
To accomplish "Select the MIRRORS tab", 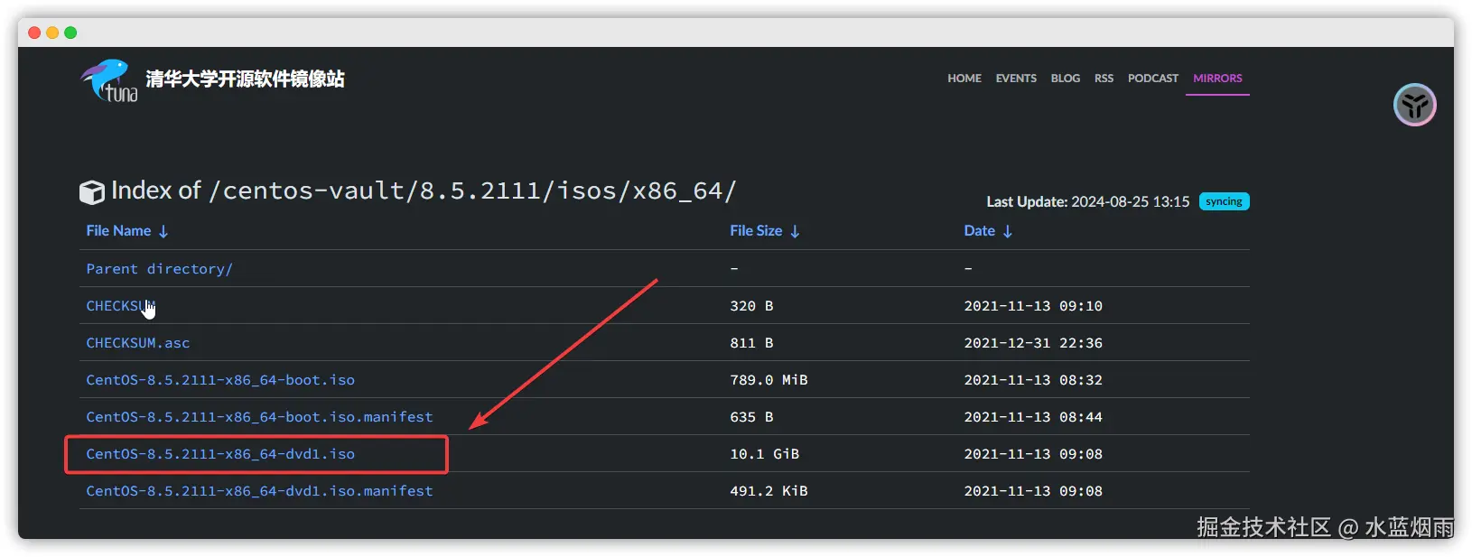I will pos(1217,79).
